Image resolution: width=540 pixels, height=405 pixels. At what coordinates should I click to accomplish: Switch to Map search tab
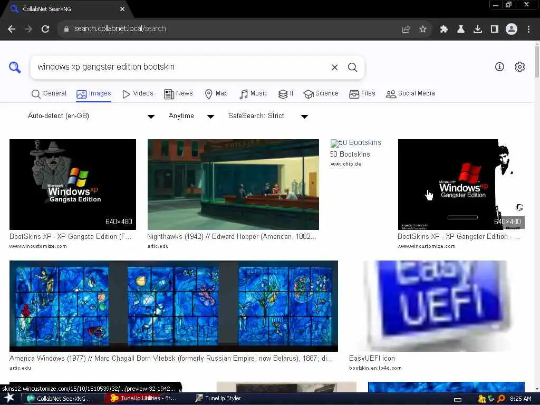pyautogui.click(x=216, y=94)
